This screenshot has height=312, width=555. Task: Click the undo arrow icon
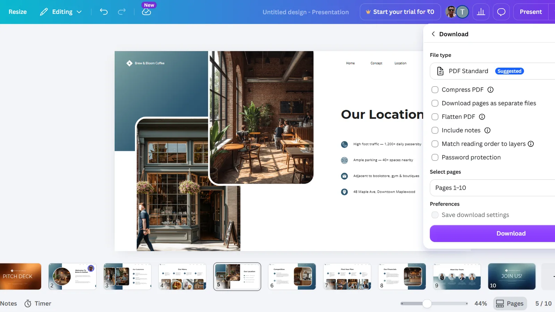[104, 12]
